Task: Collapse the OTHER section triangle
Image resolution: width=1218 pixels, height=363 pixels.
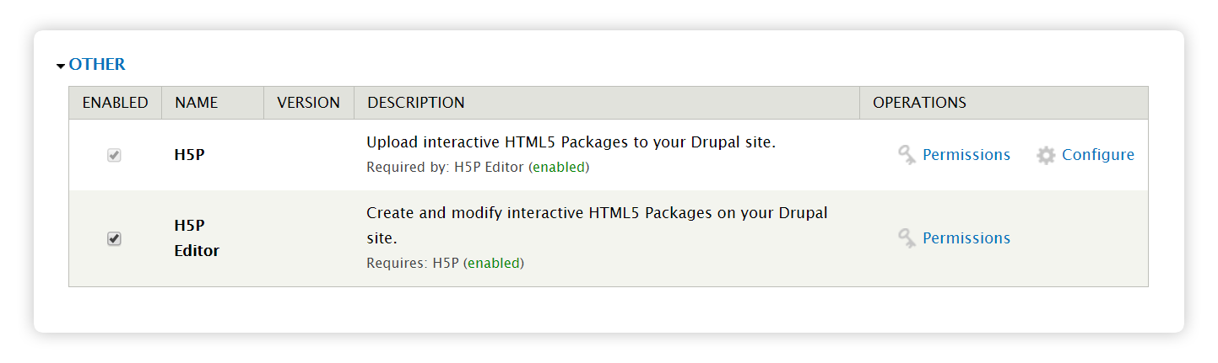Action: [61, 65]
